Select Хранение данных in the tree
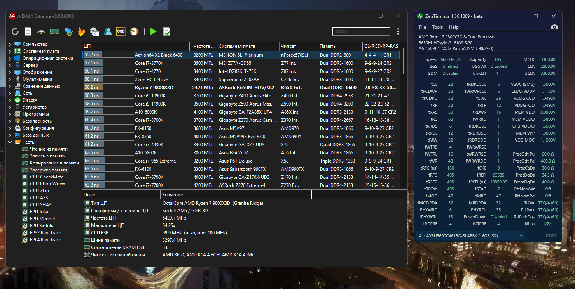 pos(41,86)
